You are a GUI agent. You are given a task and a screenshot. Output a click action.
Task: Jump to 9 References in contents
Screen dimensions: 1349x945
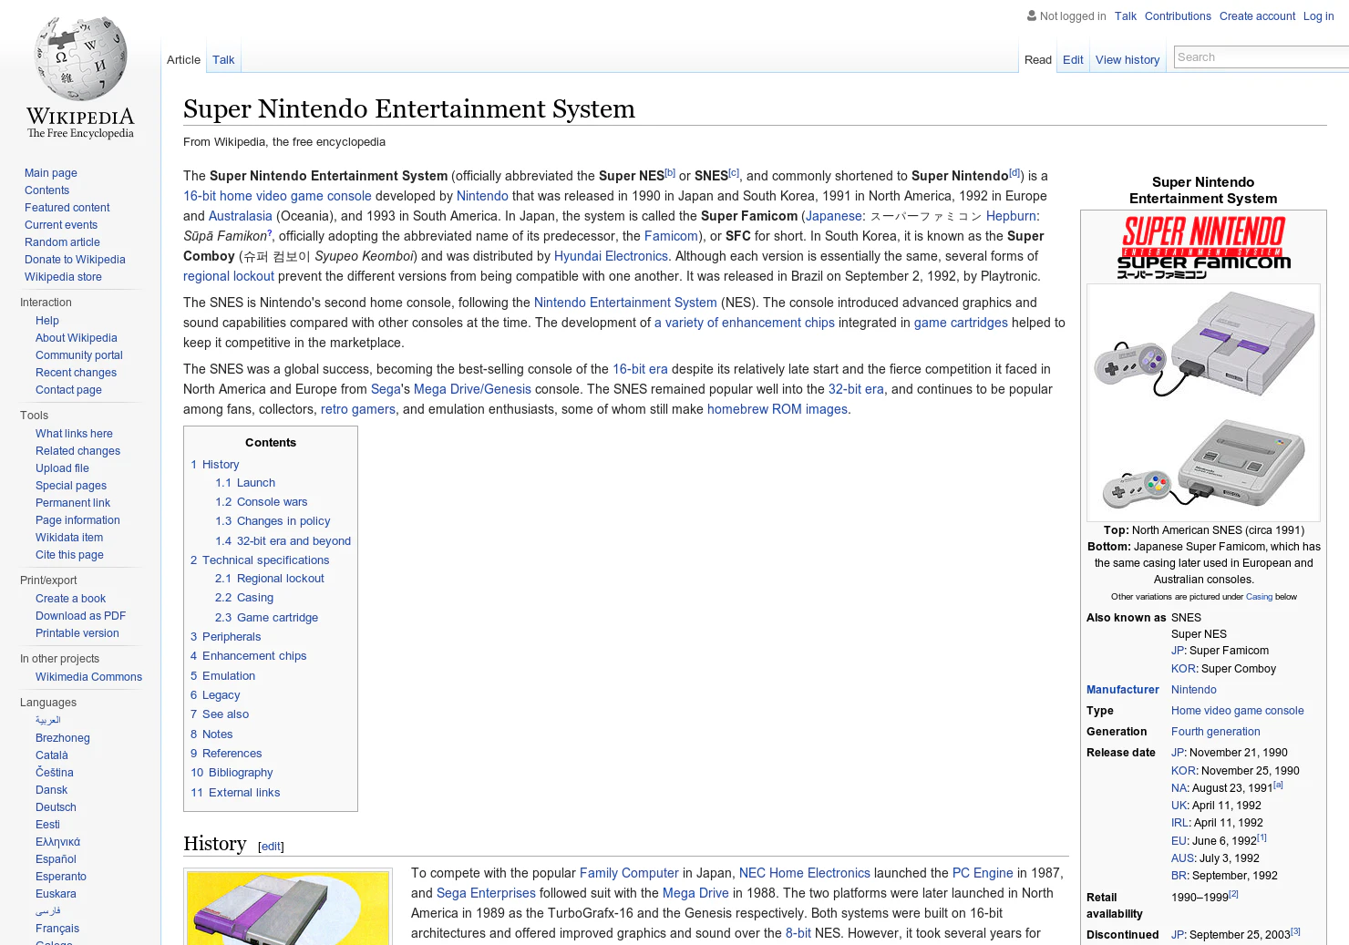click(x=226, y=754)
